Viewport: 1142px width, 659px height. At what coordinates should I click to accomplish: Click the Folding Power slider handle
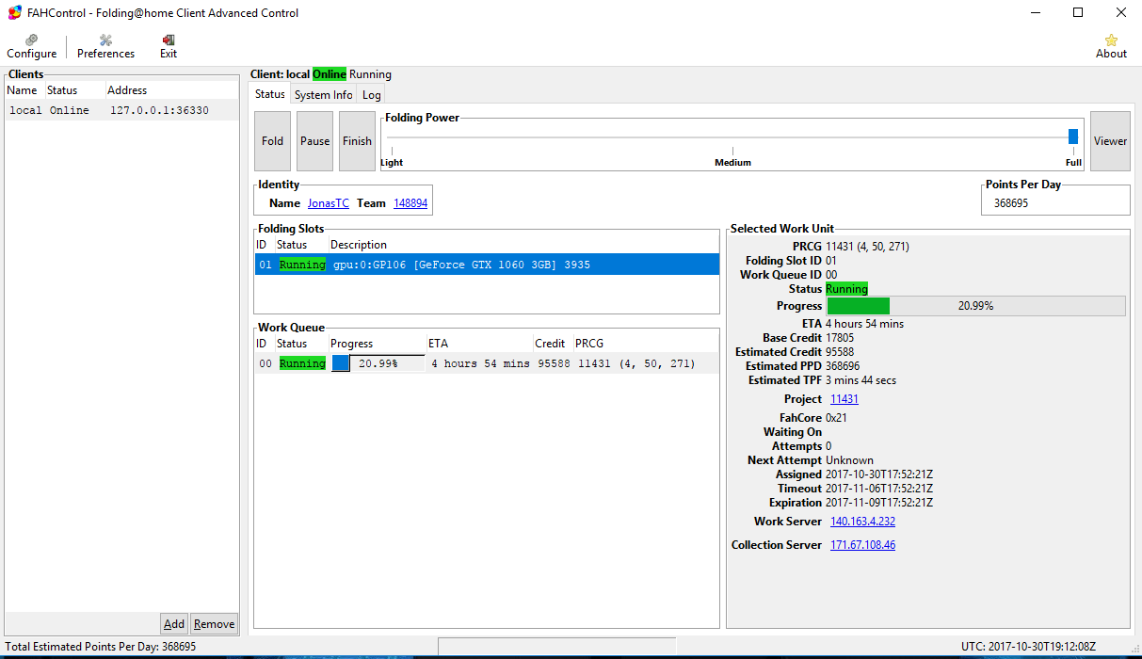1073,137
